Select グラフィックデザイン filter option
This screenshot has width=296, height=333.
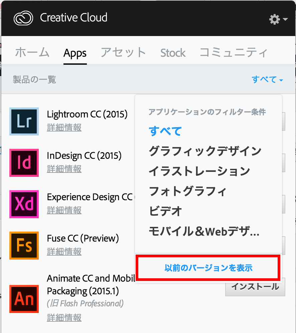[x=205, y=151]
